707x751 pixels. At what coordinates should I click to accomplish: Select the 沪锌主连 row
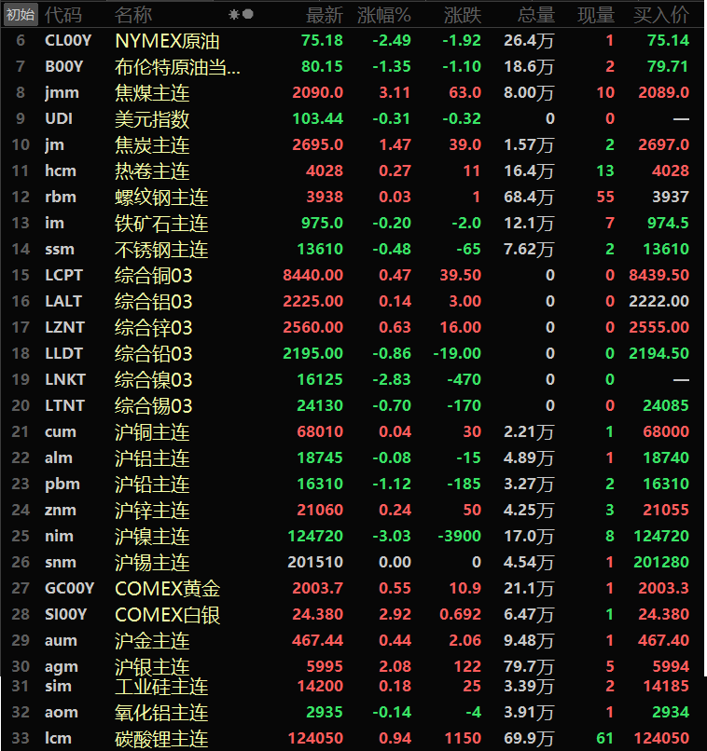tap(353, 511)
